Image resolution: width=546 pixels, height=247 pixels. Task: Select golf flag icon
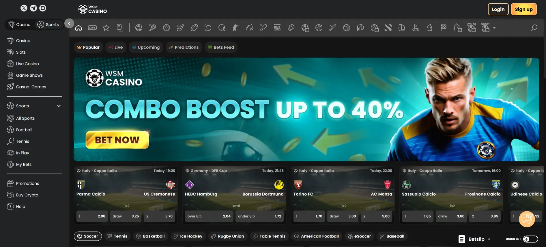416,28
